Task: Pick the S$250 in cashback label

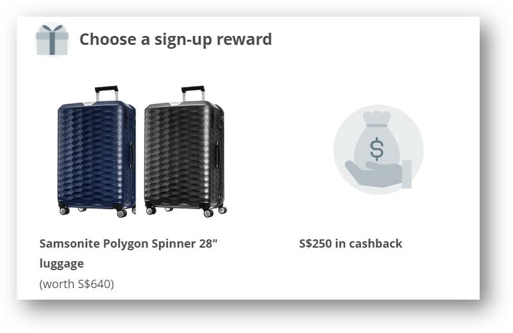Action: [x=350, y=244]
